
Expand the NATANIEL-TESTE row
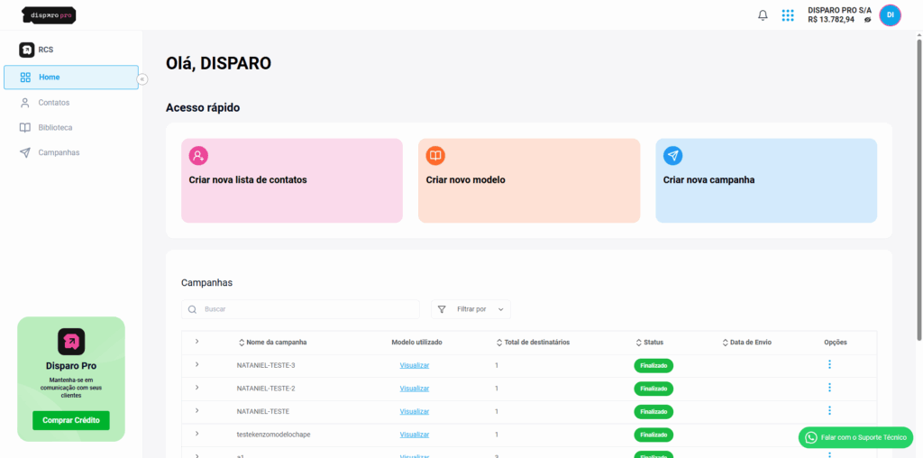click(196, 410)
